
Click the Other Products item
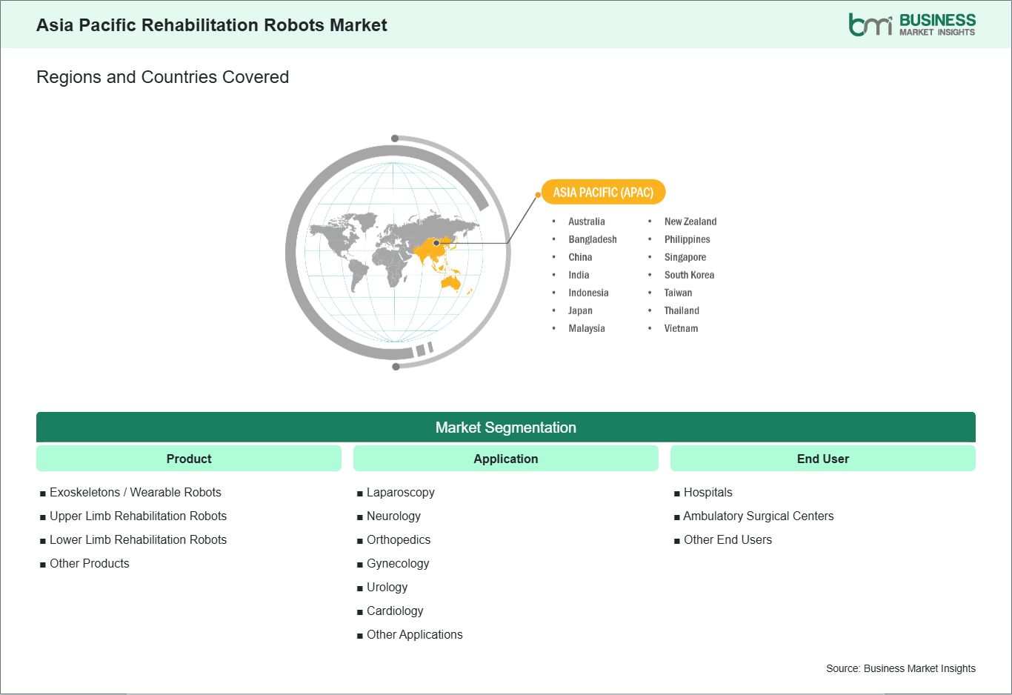(89, 563)
